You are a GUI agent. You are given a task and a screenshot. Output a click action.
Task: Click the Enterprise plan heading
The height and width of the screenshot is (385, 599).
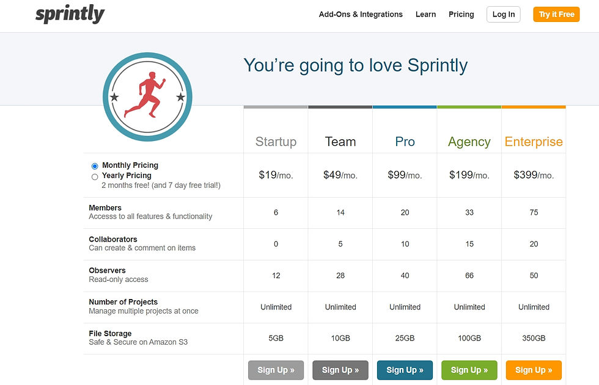(534, 142)
